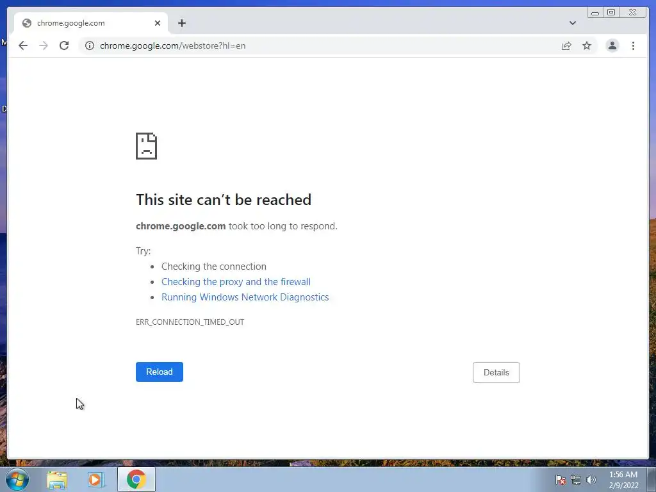Click 'This site can't be reached' heading

(224, 200)
